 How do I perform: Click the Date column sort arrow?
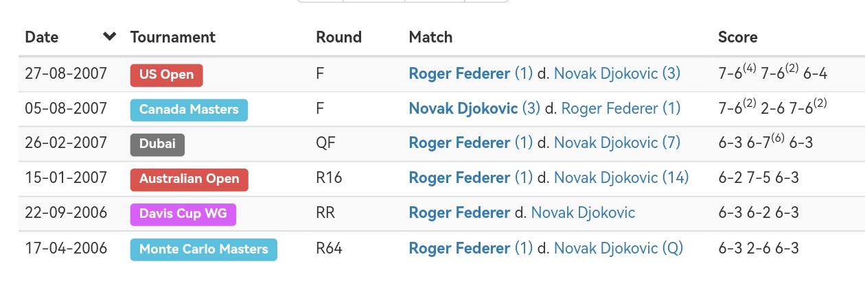109,37
